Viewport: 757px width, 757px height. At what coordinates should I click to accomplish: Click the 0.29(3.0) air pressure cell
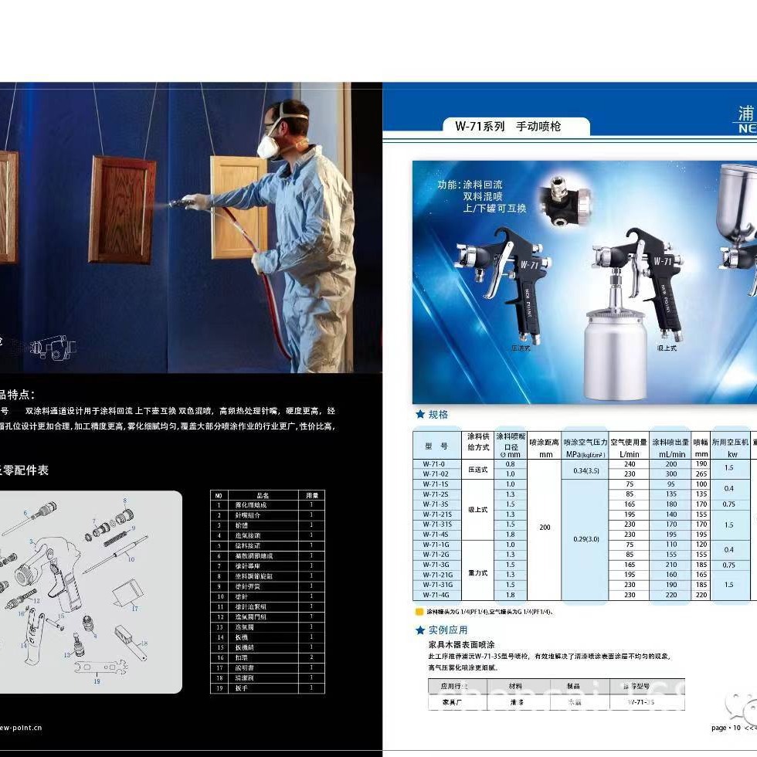(x=586, y=539)
